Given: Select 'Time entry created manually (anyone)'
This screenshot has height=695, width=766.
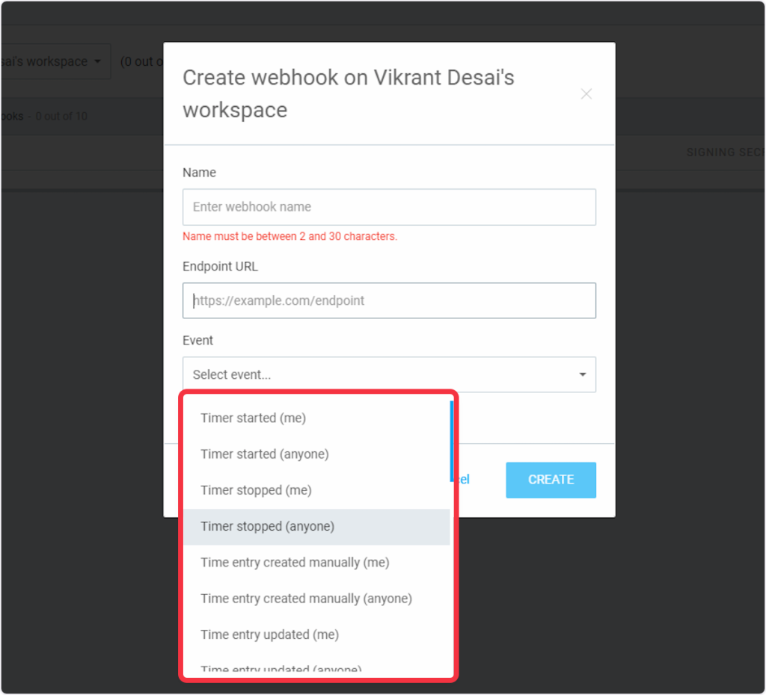Looking at the screenshot, I should click(306, 598).
